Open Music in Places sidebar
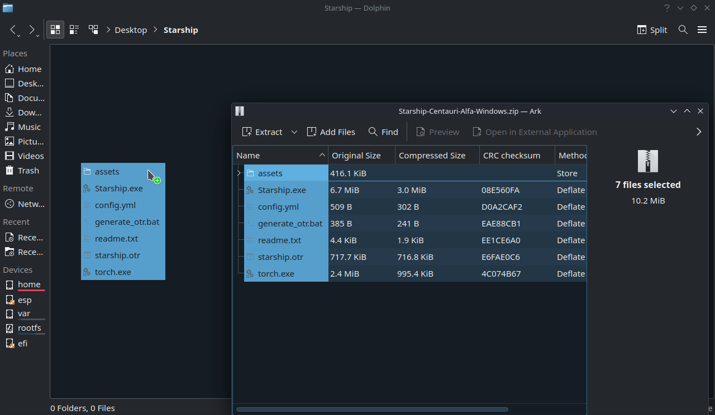 pos(29,127)
